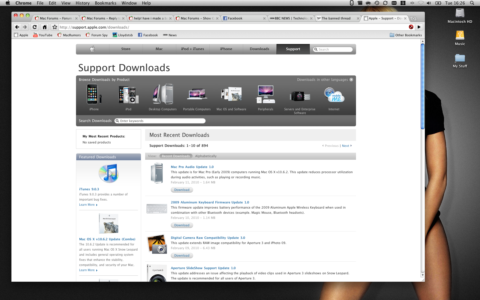Viewport: 480px width, 300px height.
Task: Open MacRumors bookmark
Action: pos(69,35)
